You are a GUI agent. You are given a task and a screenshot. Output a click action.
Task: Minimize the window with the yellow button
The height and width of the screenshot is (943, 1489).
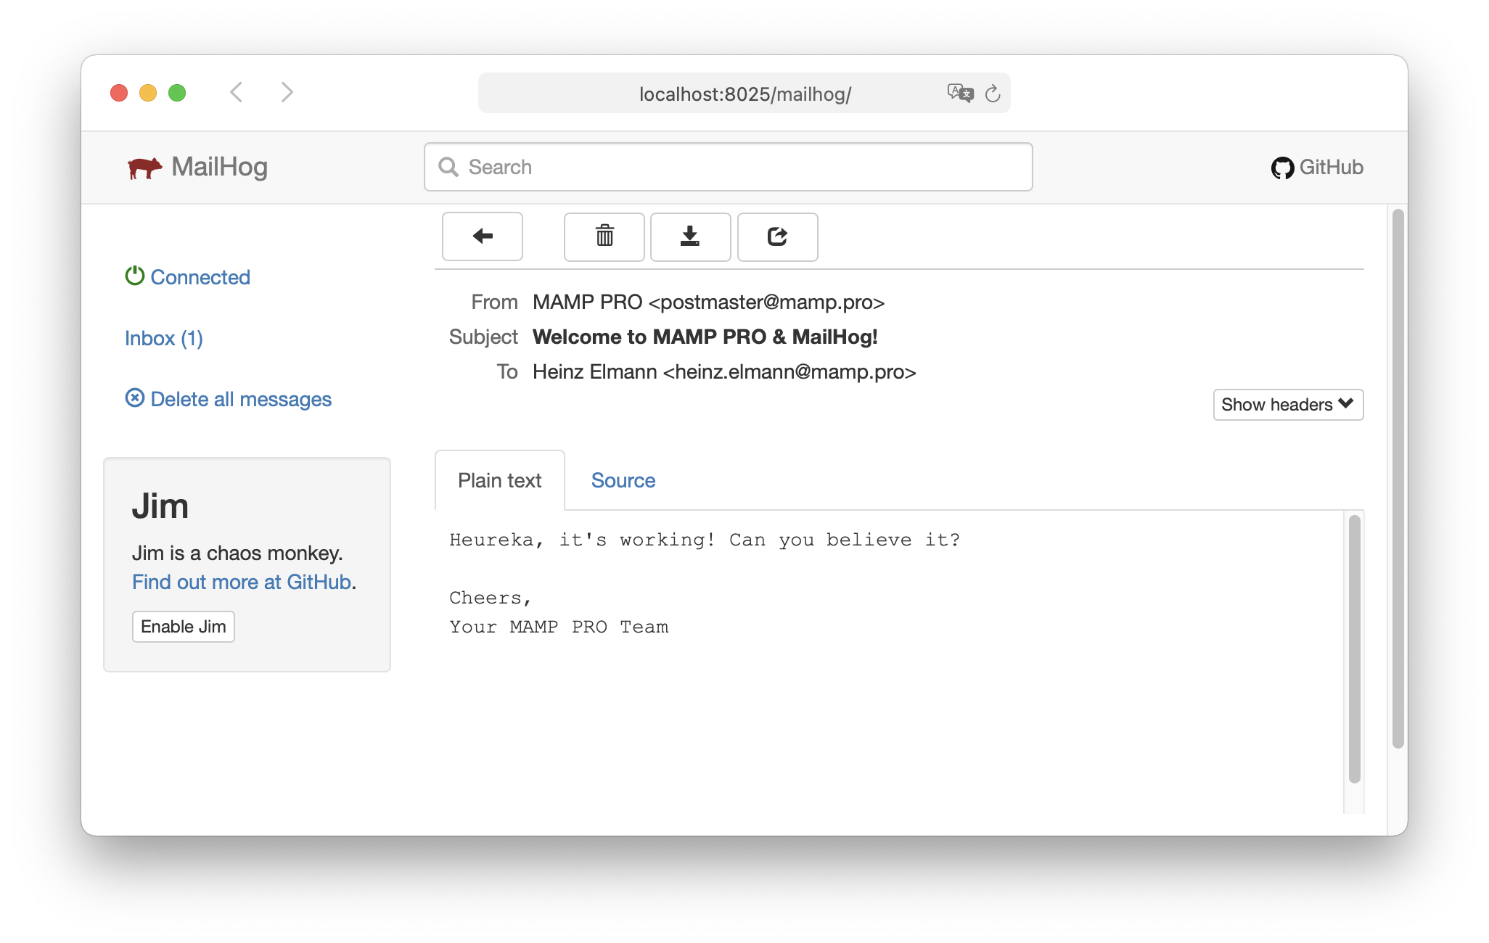(148, 93)
